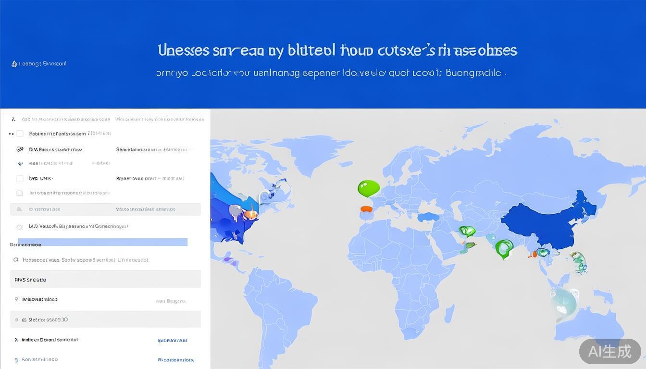The height and width of the screenshot is (369, 646).
Task: Click the striped icon beside the D.V. row
Action: pyautogui.click(x=20, y=149)
